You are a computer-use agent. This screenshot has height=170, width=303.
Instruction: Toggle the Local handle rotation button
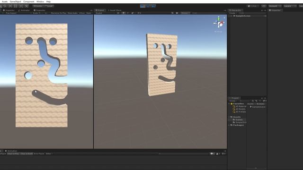[x=49, y=6]
